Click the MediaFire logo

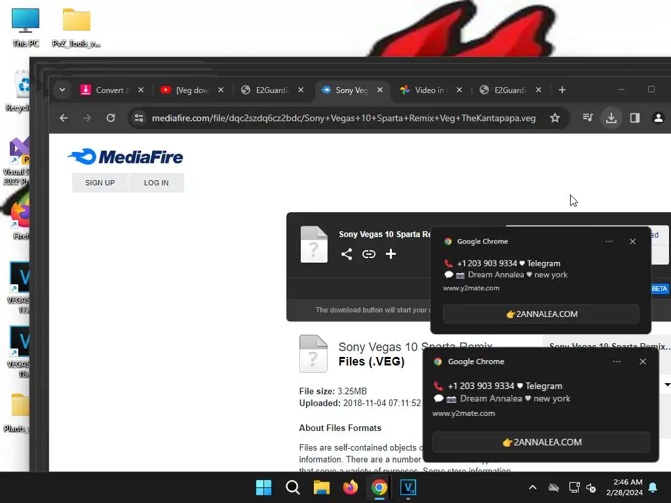[x=125, y=157]
